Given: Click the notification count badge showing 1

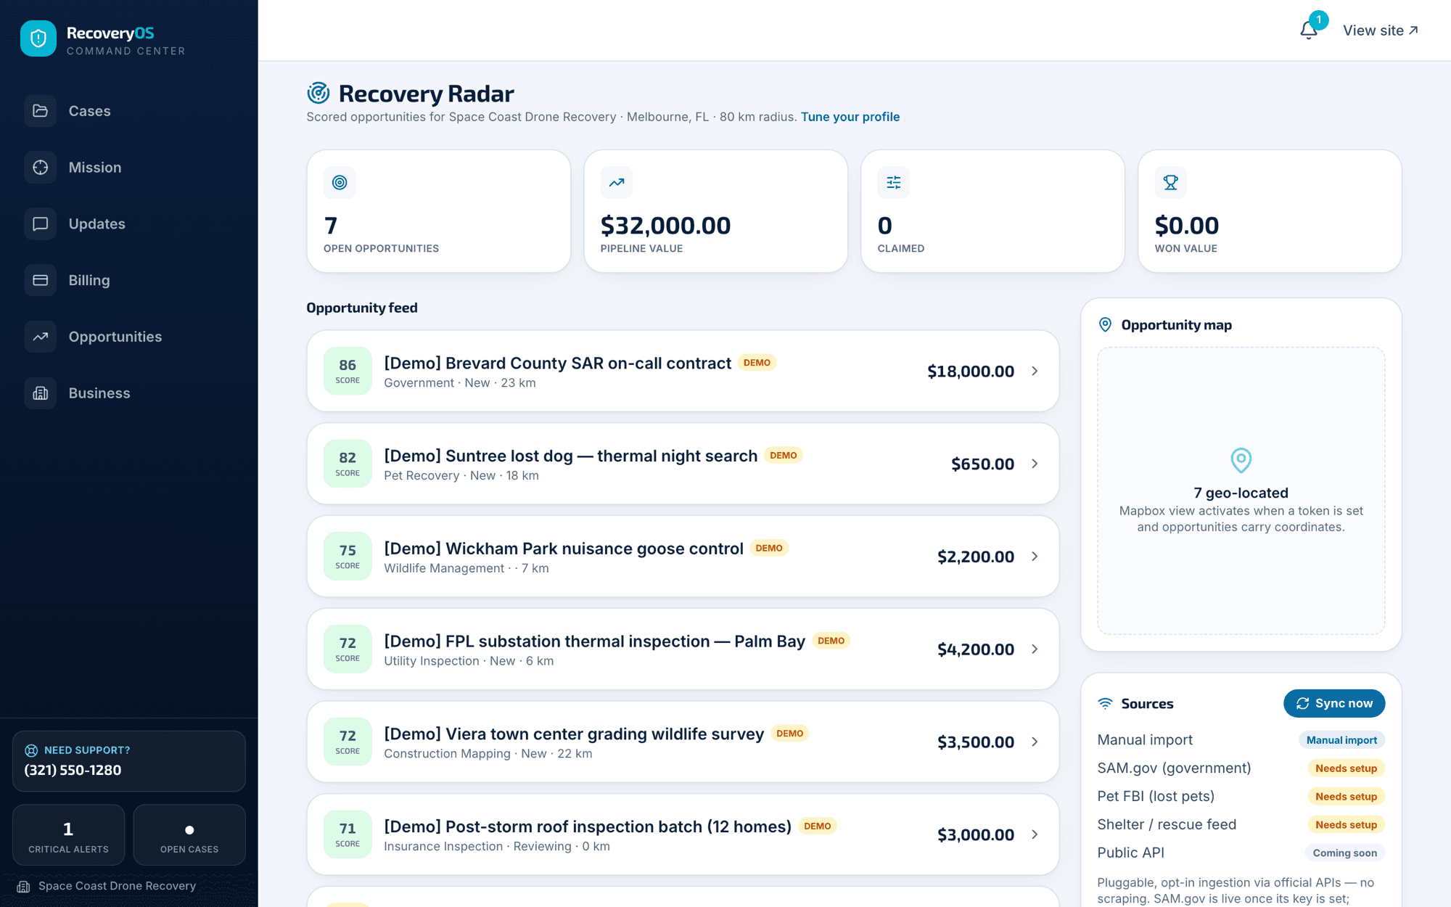Looking at the screenshot, I should tap(1318, 20).
